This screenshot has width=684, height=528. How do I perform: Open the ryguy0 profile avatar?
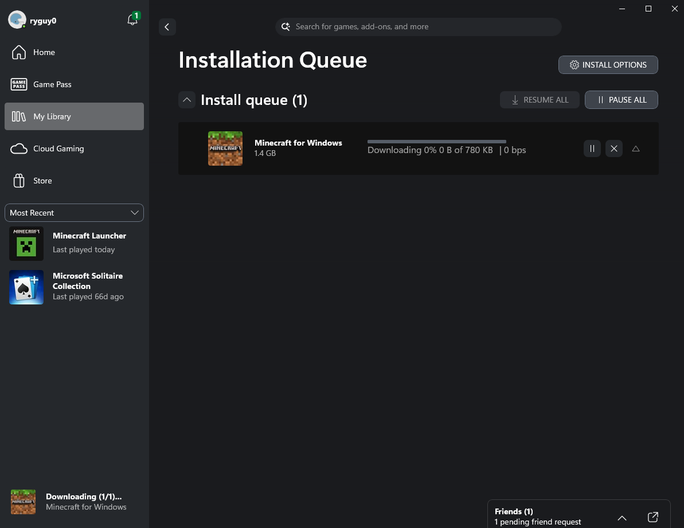tap(17, 20)
